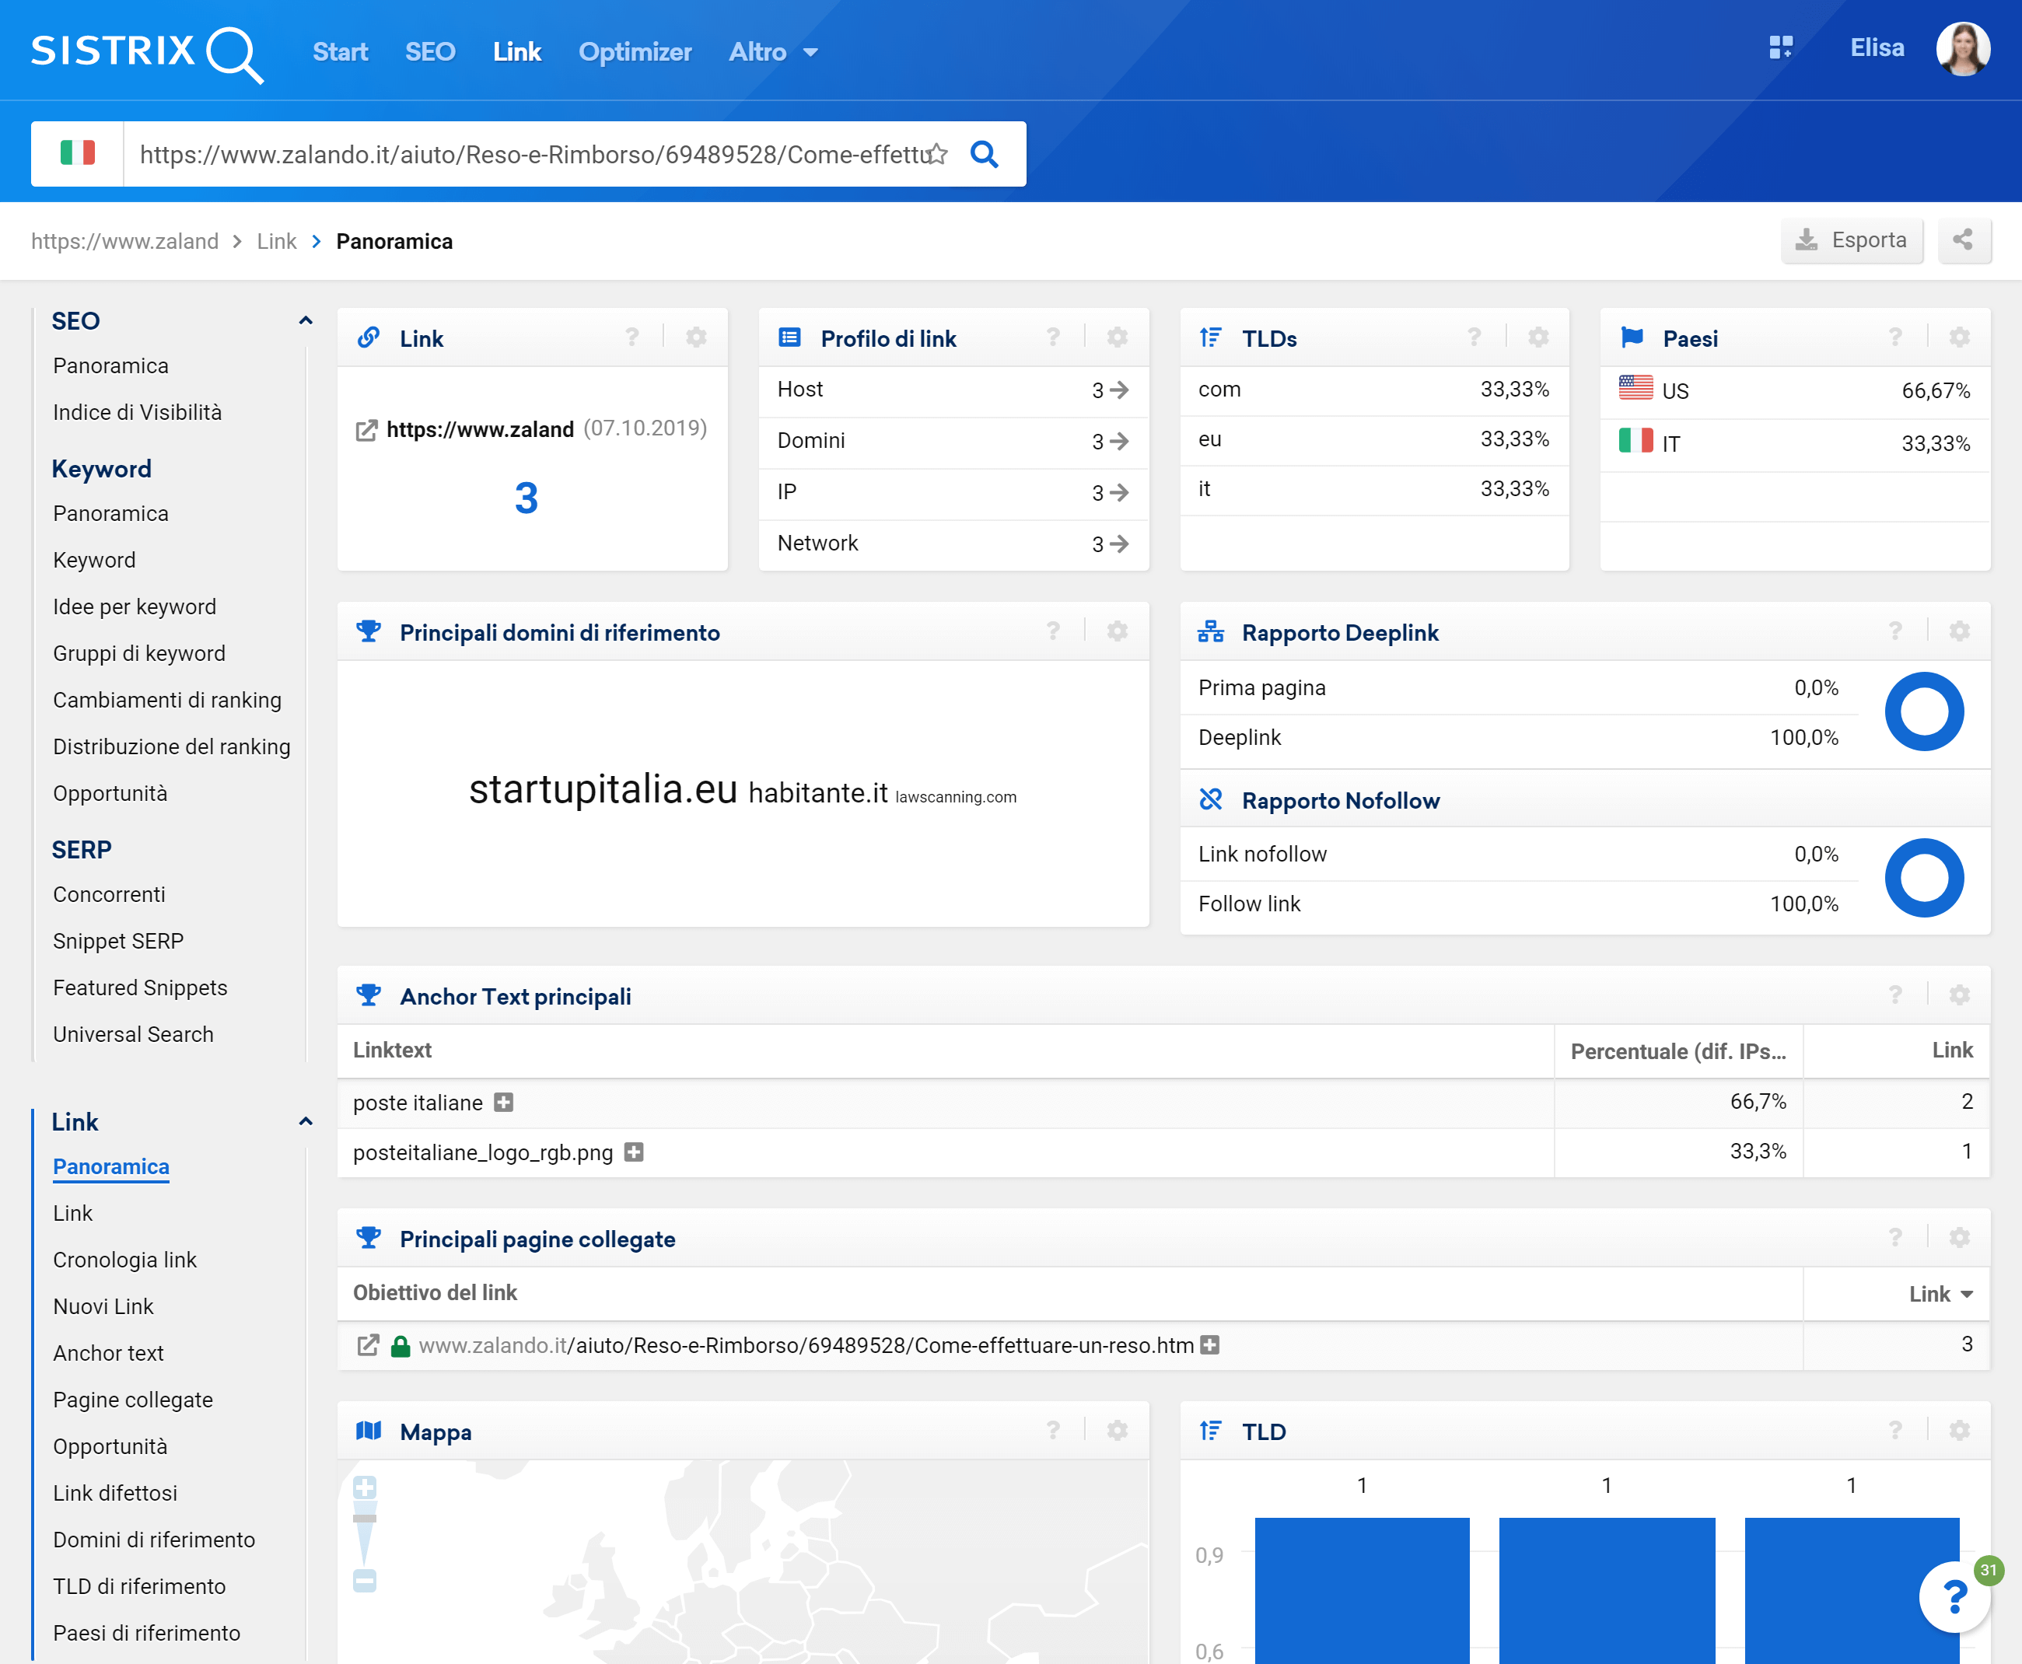The image size is (2022, 1664).
Task: Open the Italian flag country selector
Action: pos(78,153)
